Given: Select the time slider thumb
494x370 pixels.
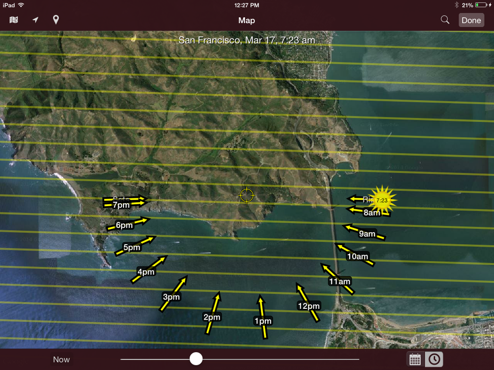Looking at the screenshot, I should click(196, 359).
